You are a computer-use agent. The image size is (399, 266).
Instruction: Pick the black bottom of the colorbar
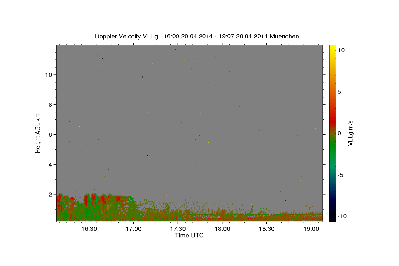(332, 218)
